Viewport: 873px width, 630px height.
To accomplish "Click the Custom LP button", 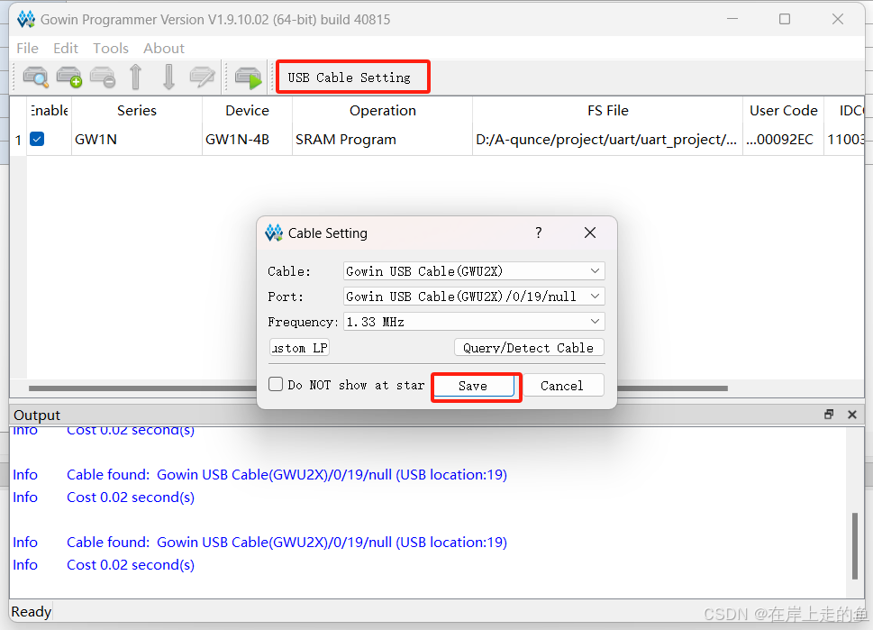I will tap(299, 348).
